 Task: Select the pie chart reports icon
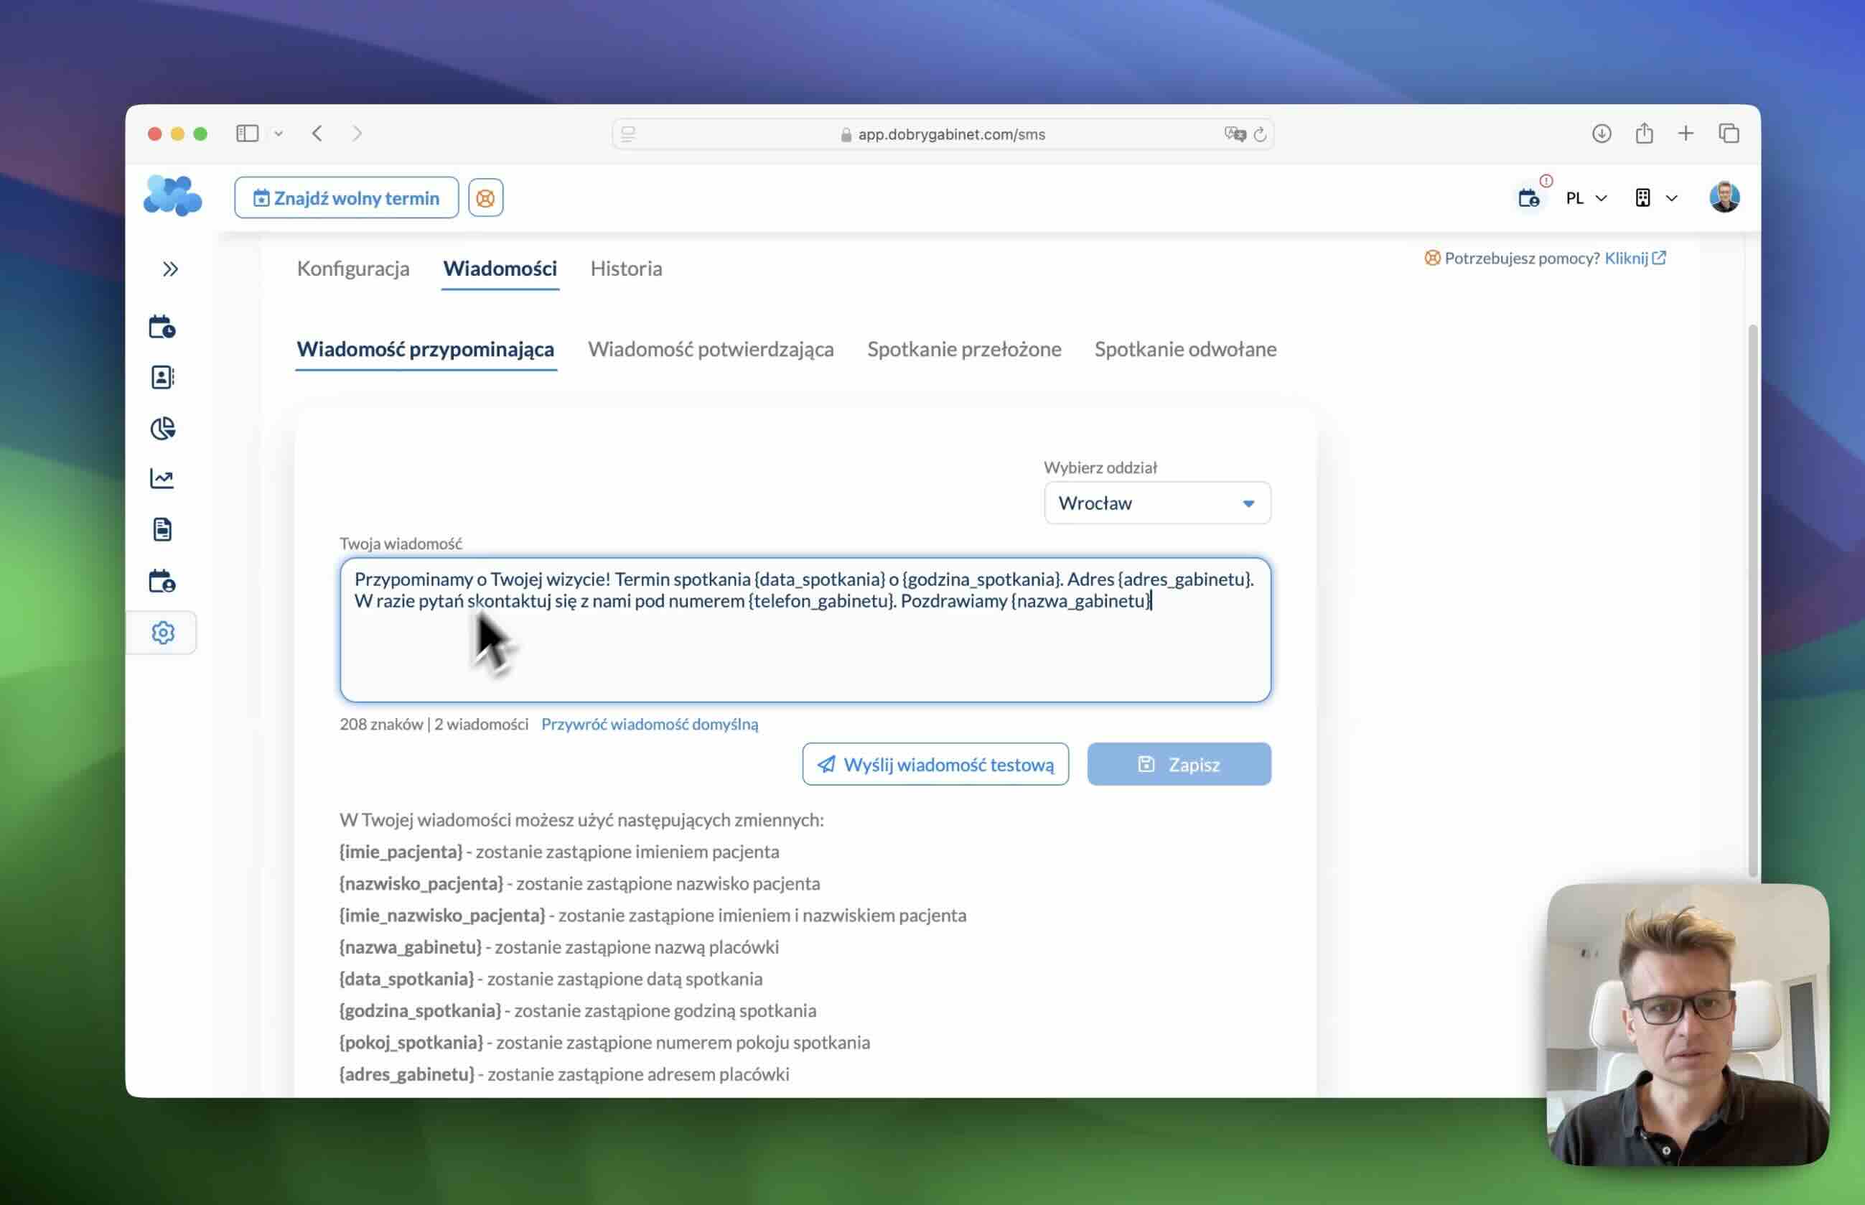[x=163, y=428]
